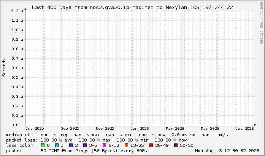Click the orange 13-25 loss swatch
This screenshot has height=156, width=265.
(x=126, y=145)
